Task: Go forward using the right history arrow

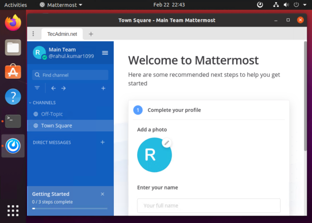Action: tap(63, 88)
